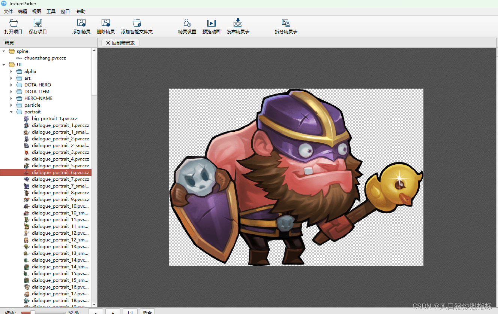Click the 删除精灵 remove sprites icon
Image resolution: width=498 pixels, height=314 pixels.
(106, 23)
